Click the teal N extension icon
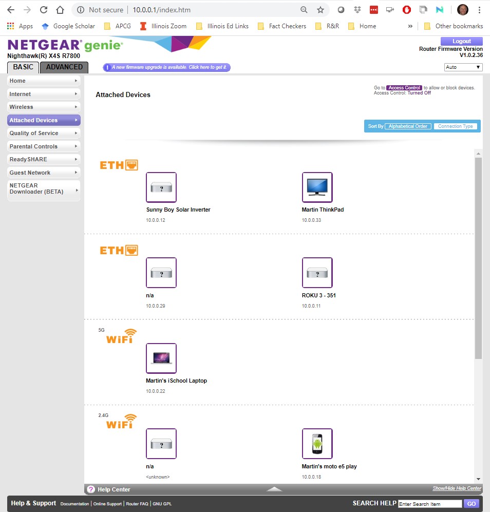Screen dimensions: 490x512 click(x=440, y=10)
